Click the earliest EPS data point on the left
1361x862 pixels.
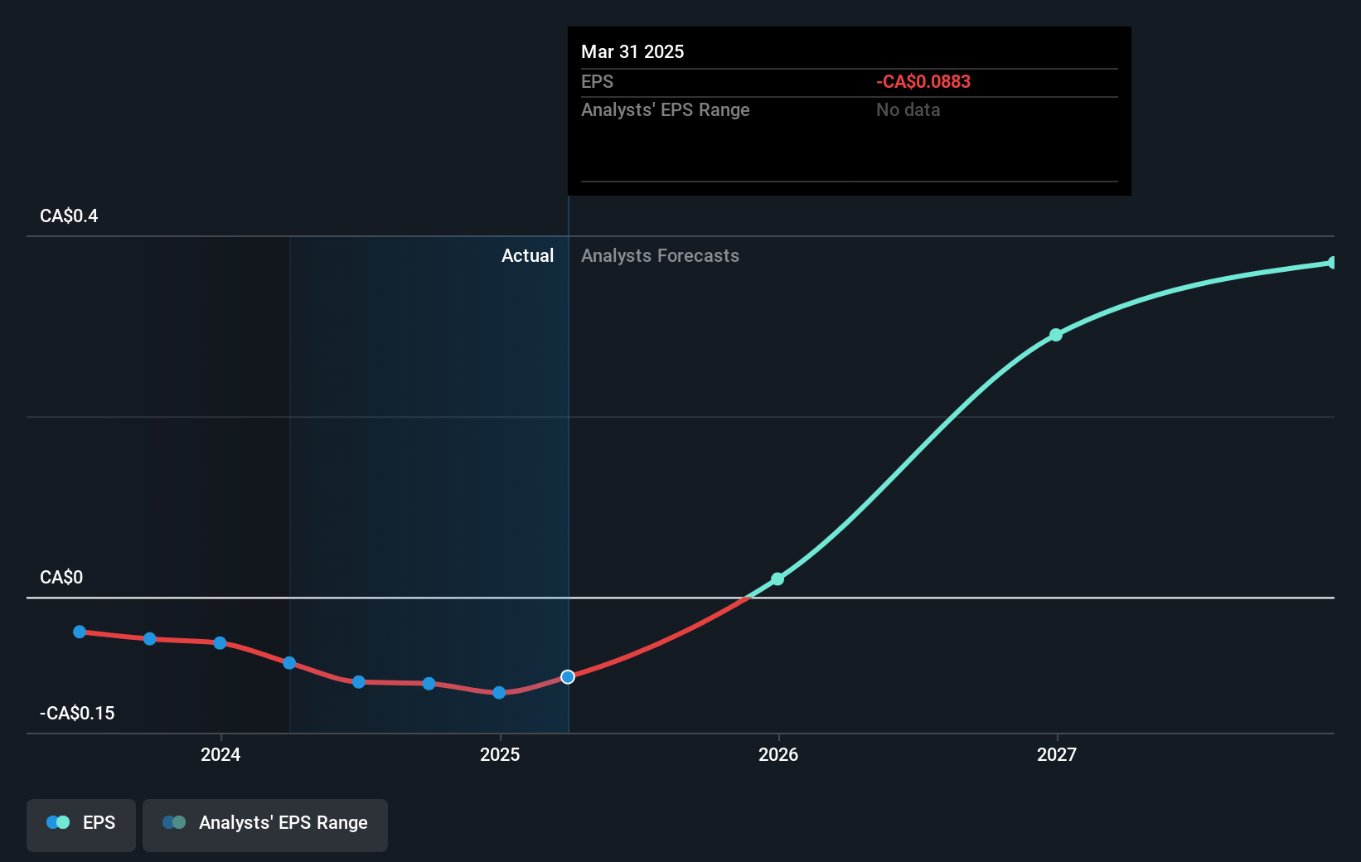coord(80,632)
